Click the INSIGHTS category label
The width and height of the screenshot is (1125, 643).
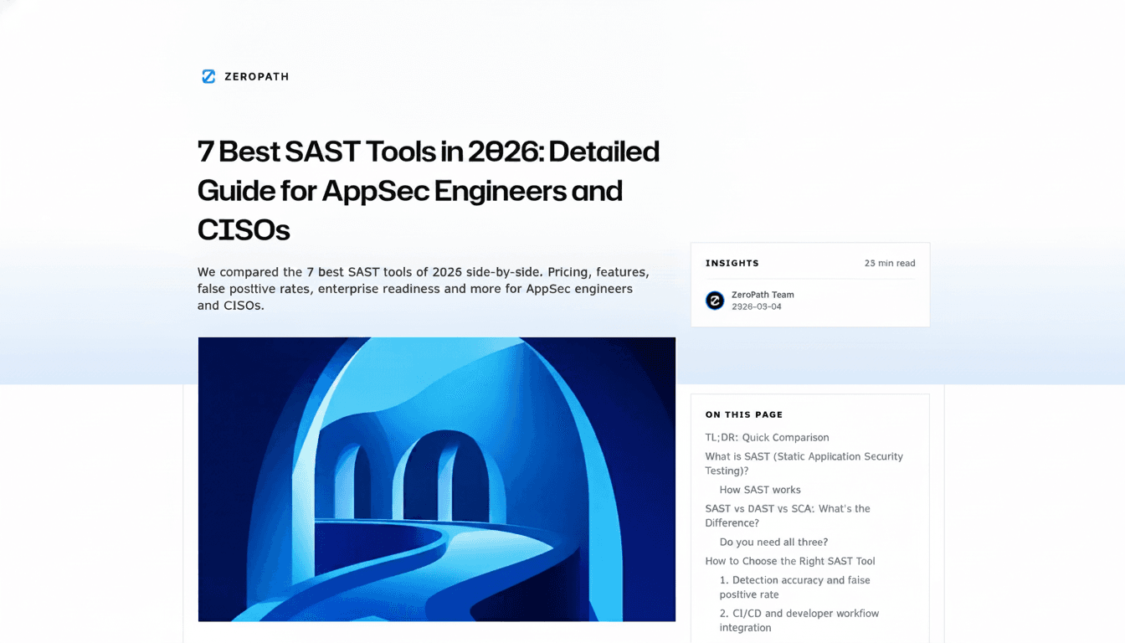click(x=732, y=263)
